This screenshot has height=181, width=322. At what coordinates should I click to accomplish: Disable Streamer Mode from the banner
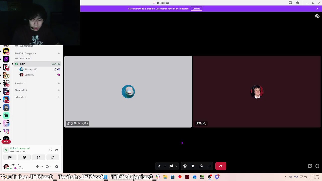(196, 9)
